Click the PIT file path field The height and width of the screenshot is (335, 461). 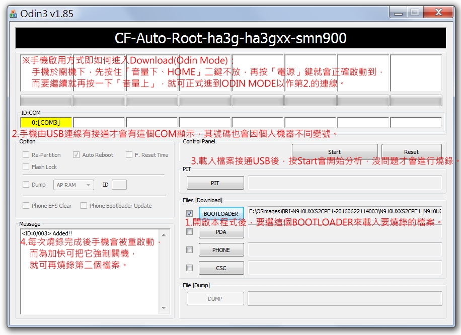click(x=345, y=183)
